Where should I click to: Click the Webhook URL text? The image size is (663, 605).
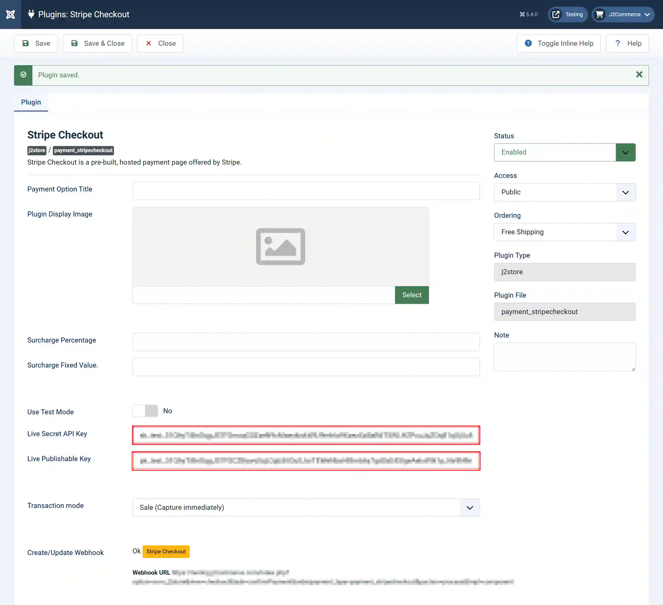point(151,572)
